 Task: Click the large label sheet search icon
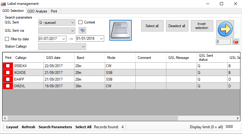click(x=120, y=30)
